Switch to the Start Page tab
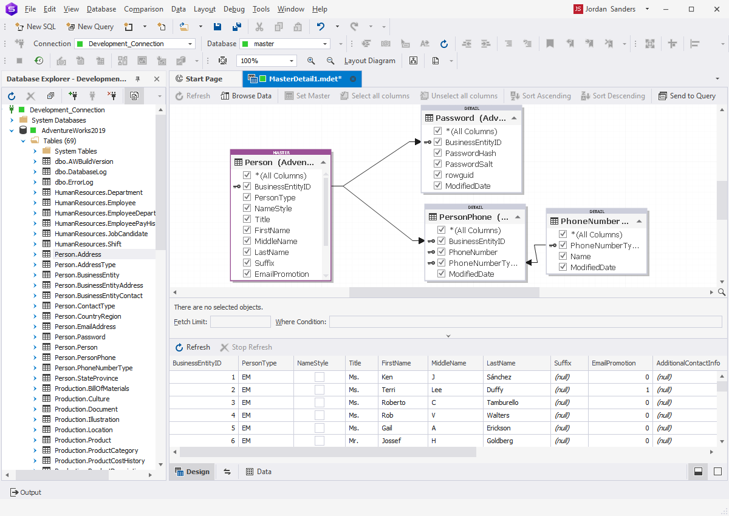 (204, 79)
